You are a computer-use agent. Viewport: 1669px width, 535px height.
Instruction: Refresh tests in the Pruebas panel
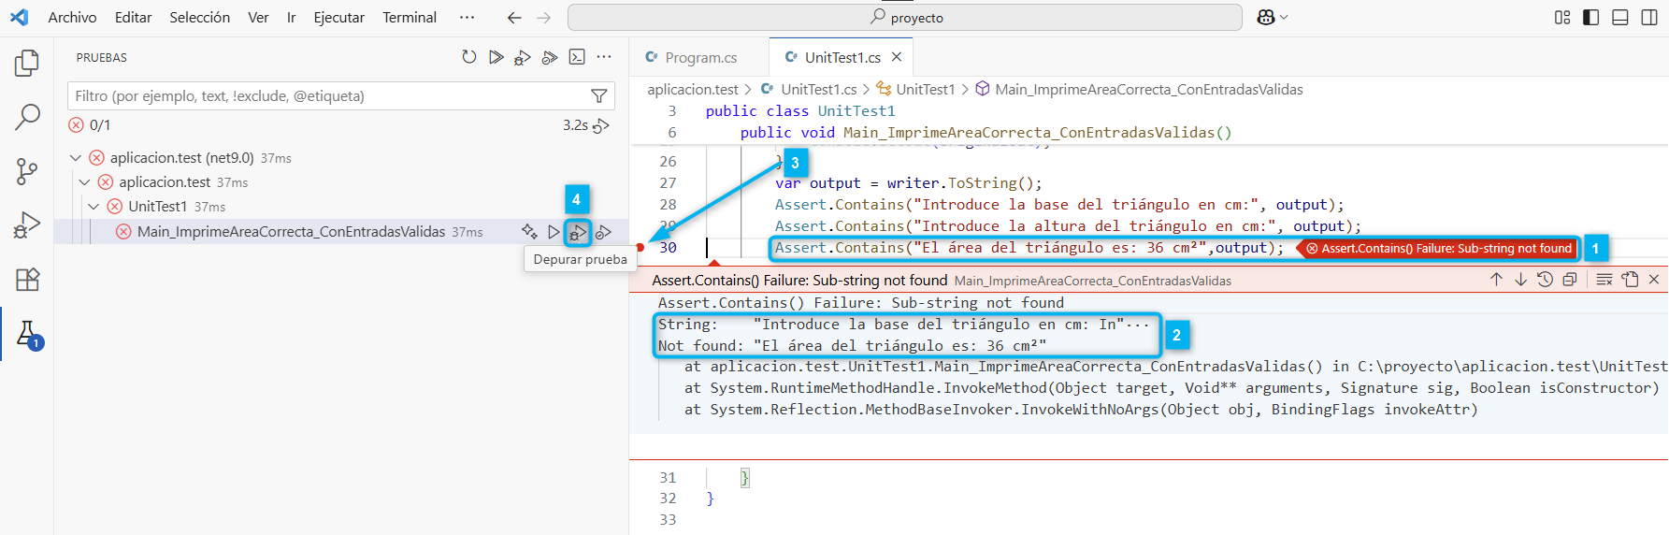tap(469, 57)
